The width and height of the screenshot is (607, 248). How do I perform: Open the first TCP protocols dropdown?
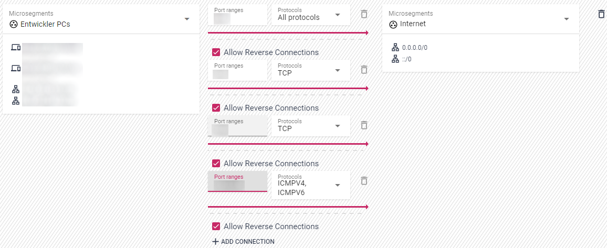pos(338,70)
